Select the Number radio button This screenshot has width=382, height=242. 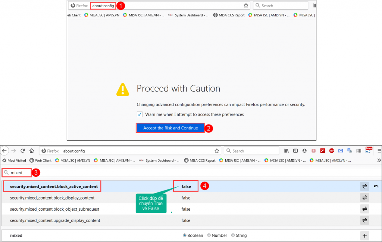(209, 235)
